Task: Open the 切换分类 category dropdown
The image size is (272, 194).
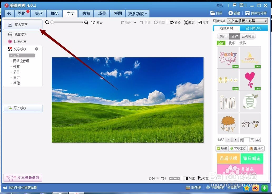Action: (x=247, y=21)
